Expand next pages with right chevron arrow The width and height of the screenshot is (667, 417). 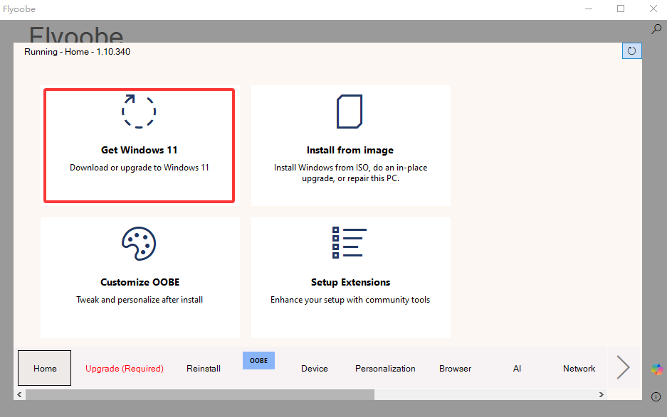tap(623, 367)
